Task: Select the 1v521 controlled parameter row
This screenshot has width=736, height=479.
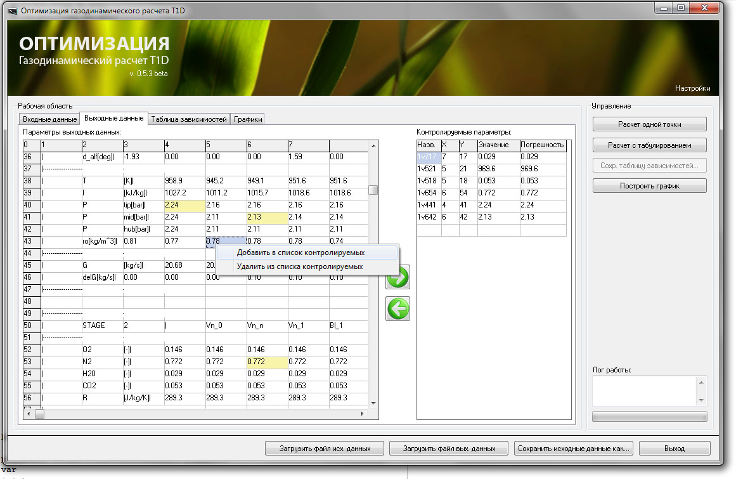Action: point(491,169)
